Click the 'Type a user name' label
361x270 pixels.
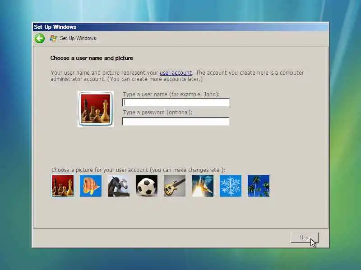coord(171,94)
